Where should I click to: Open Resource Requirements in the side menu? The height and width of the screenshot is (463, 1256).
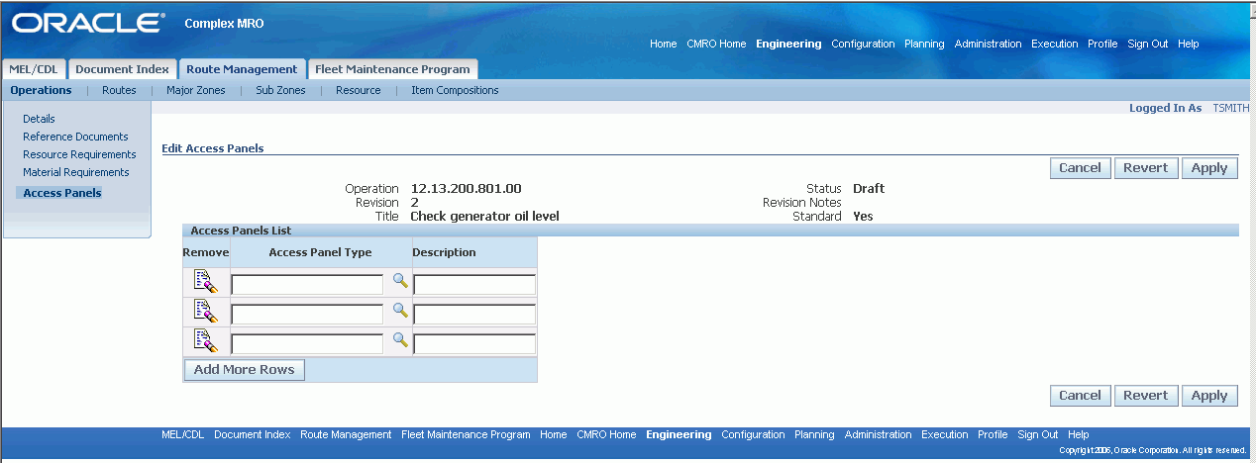[79, 154]
